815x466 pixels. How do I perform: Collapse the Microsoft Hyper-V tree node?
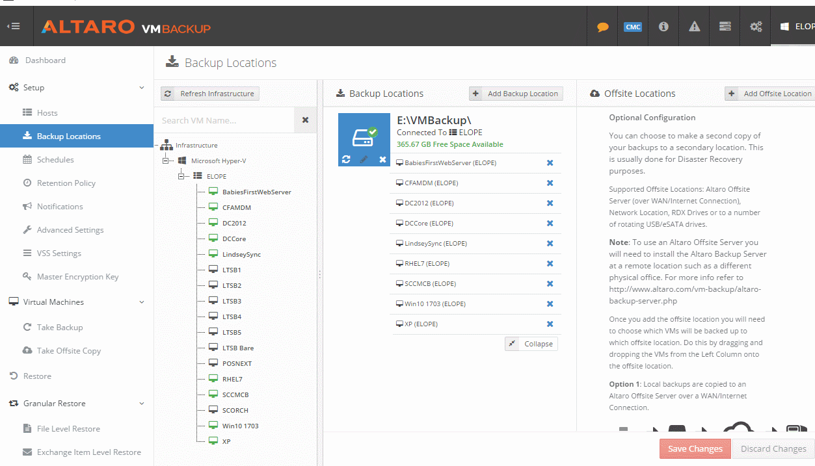tap(166, 161)
